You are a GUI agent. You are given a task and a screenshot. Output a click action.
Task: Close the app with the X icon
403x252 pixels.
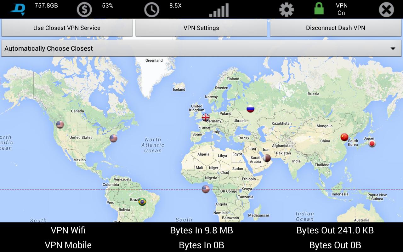[386, 10]
